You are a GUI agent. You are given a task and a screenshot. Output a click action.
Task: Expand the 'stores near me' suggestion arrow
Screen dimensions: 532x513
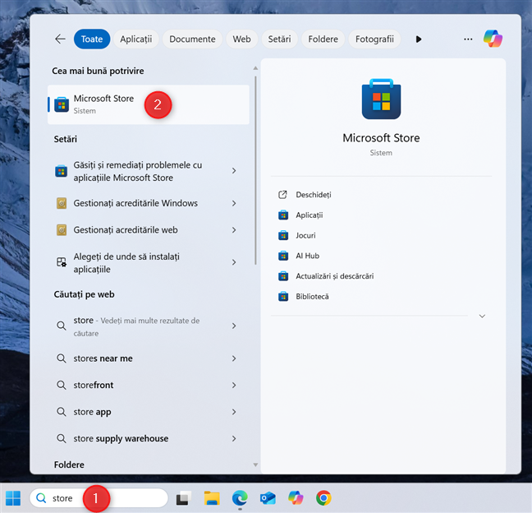[x=234, y=358]
